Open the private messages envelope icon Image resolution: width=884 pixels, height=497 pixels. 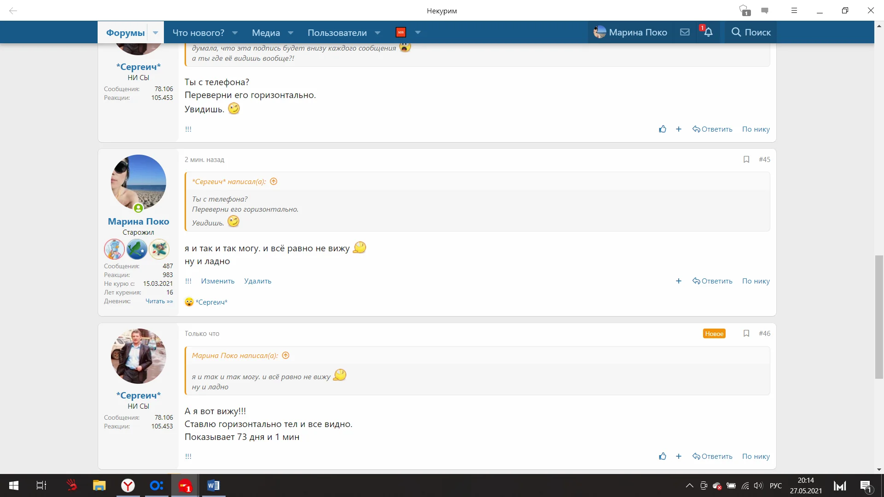[685, 32]
